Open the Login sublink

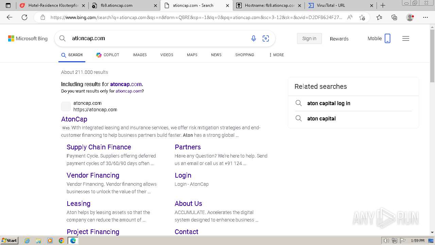(x=183, y=175)
